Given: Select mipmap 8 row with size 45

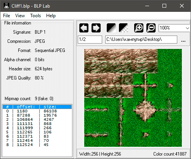Looking at the screenshot, I should [37, 144].
